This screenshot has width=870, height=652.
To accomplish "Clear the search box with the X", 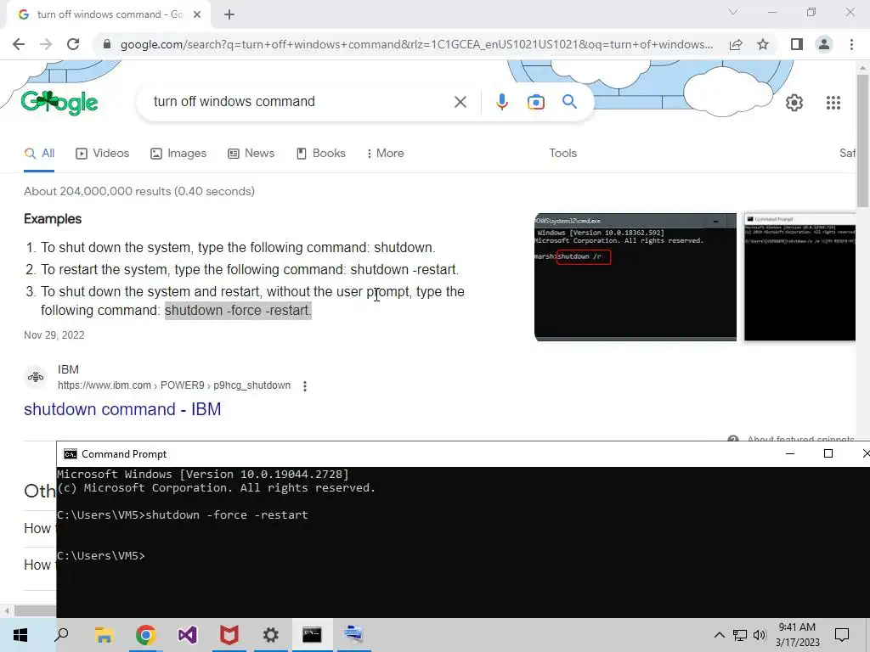I will pos(460,102).
